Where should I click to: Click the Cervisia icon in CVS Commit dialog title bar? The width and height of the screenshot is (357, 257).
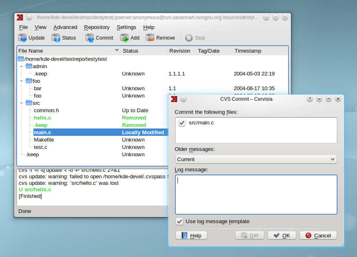(x=174, y=99)
